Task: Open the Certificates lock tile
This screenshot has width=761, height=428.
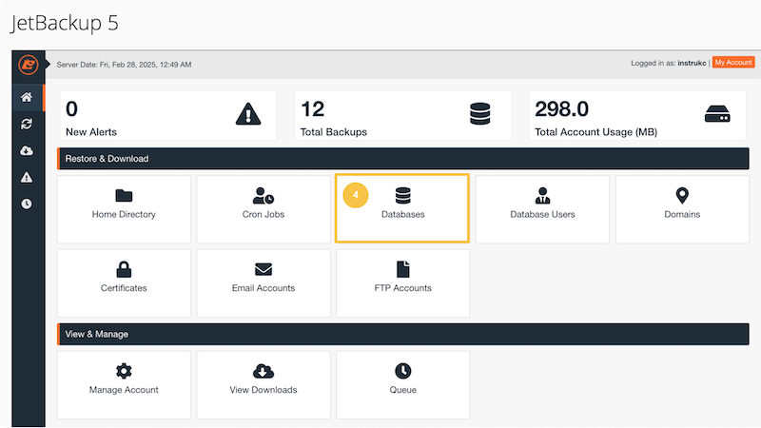Action: point(124,282)
